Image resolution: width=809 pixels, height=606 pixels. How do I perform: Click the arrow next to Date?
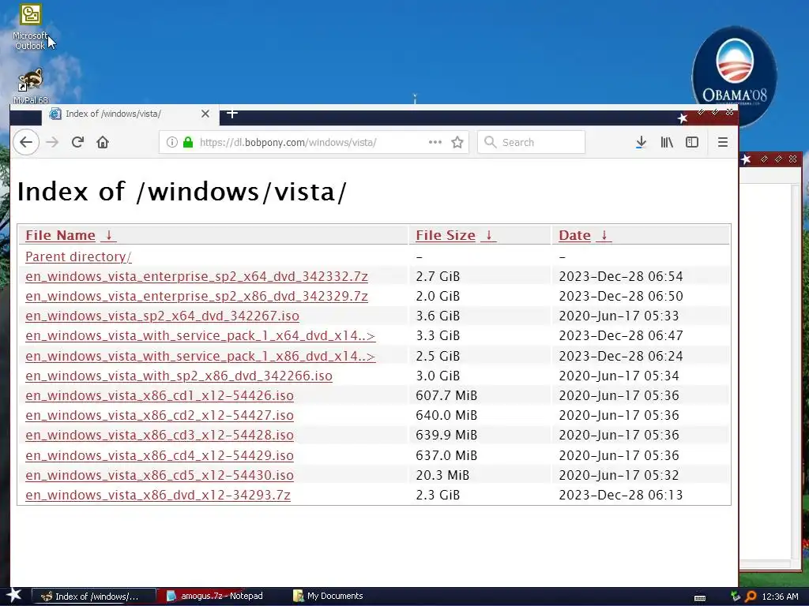[x=604, y=235]
